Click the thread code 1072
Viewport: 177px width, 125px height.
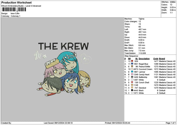156,69
